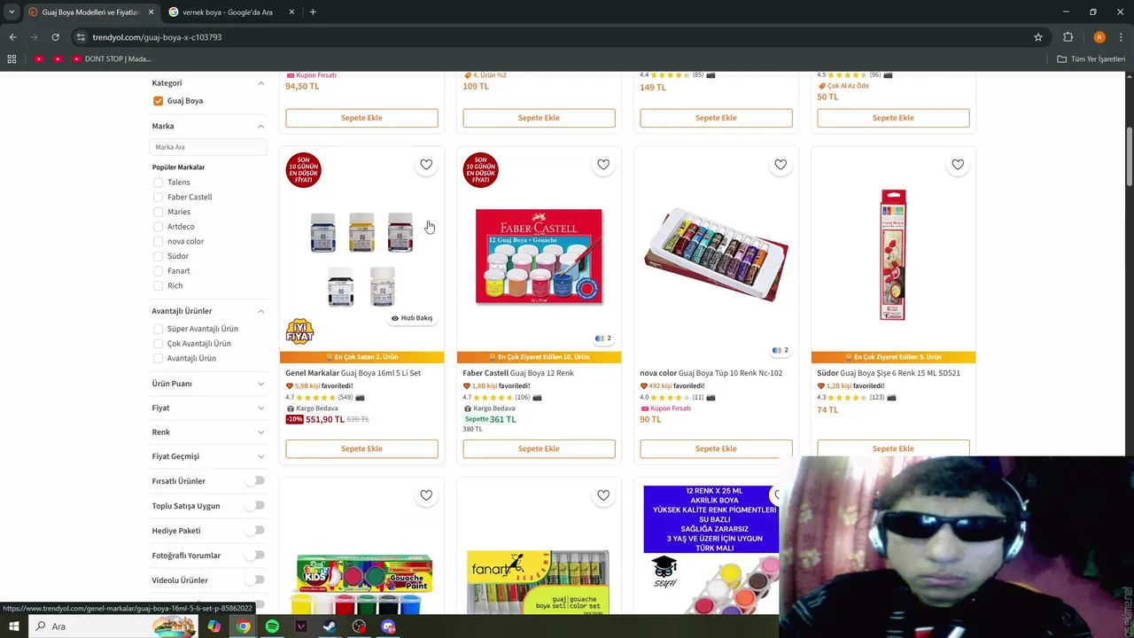Toggle Fotoğraflı Yorumlar switch
The width and height of the screenshot is (1134, 638).
(255, 556)
